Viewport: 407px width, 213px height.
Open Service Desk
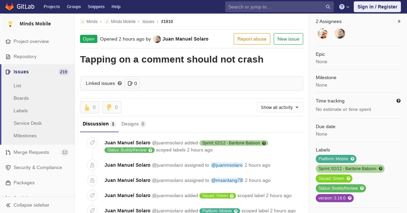(27, 123)
